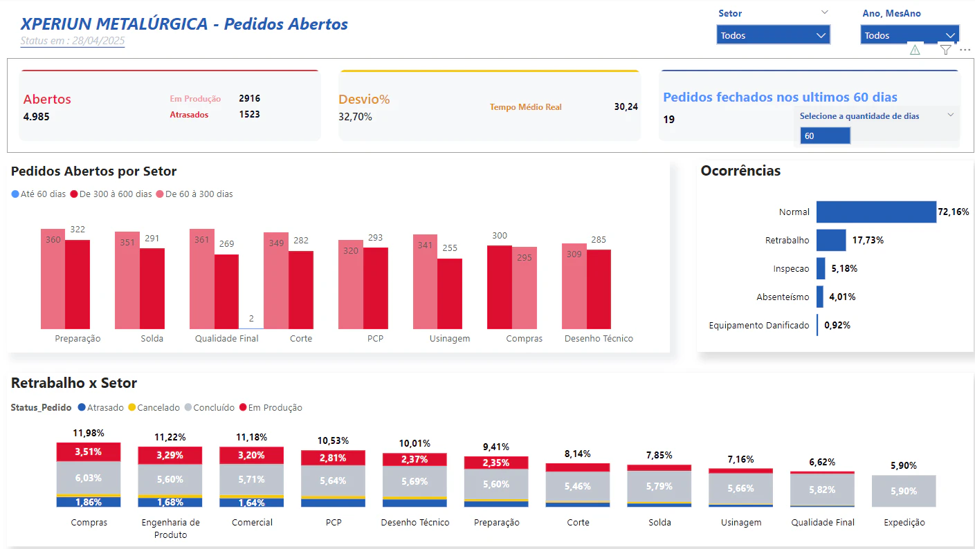Click the Abertos value 4.985
975x549 pixels.
37,116
